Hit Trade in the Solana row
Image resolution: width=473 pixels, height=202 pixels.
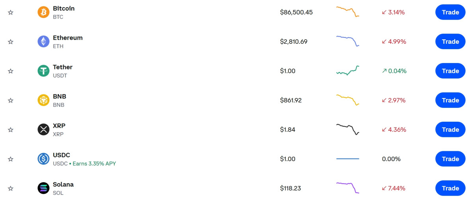(x=450, y=188)
